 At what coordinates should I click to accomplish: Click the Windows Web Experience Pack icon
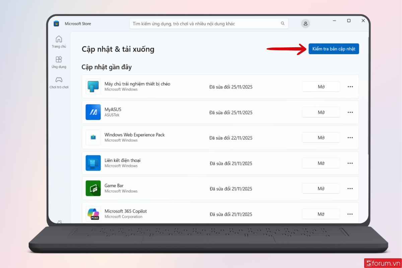[93, 137]
